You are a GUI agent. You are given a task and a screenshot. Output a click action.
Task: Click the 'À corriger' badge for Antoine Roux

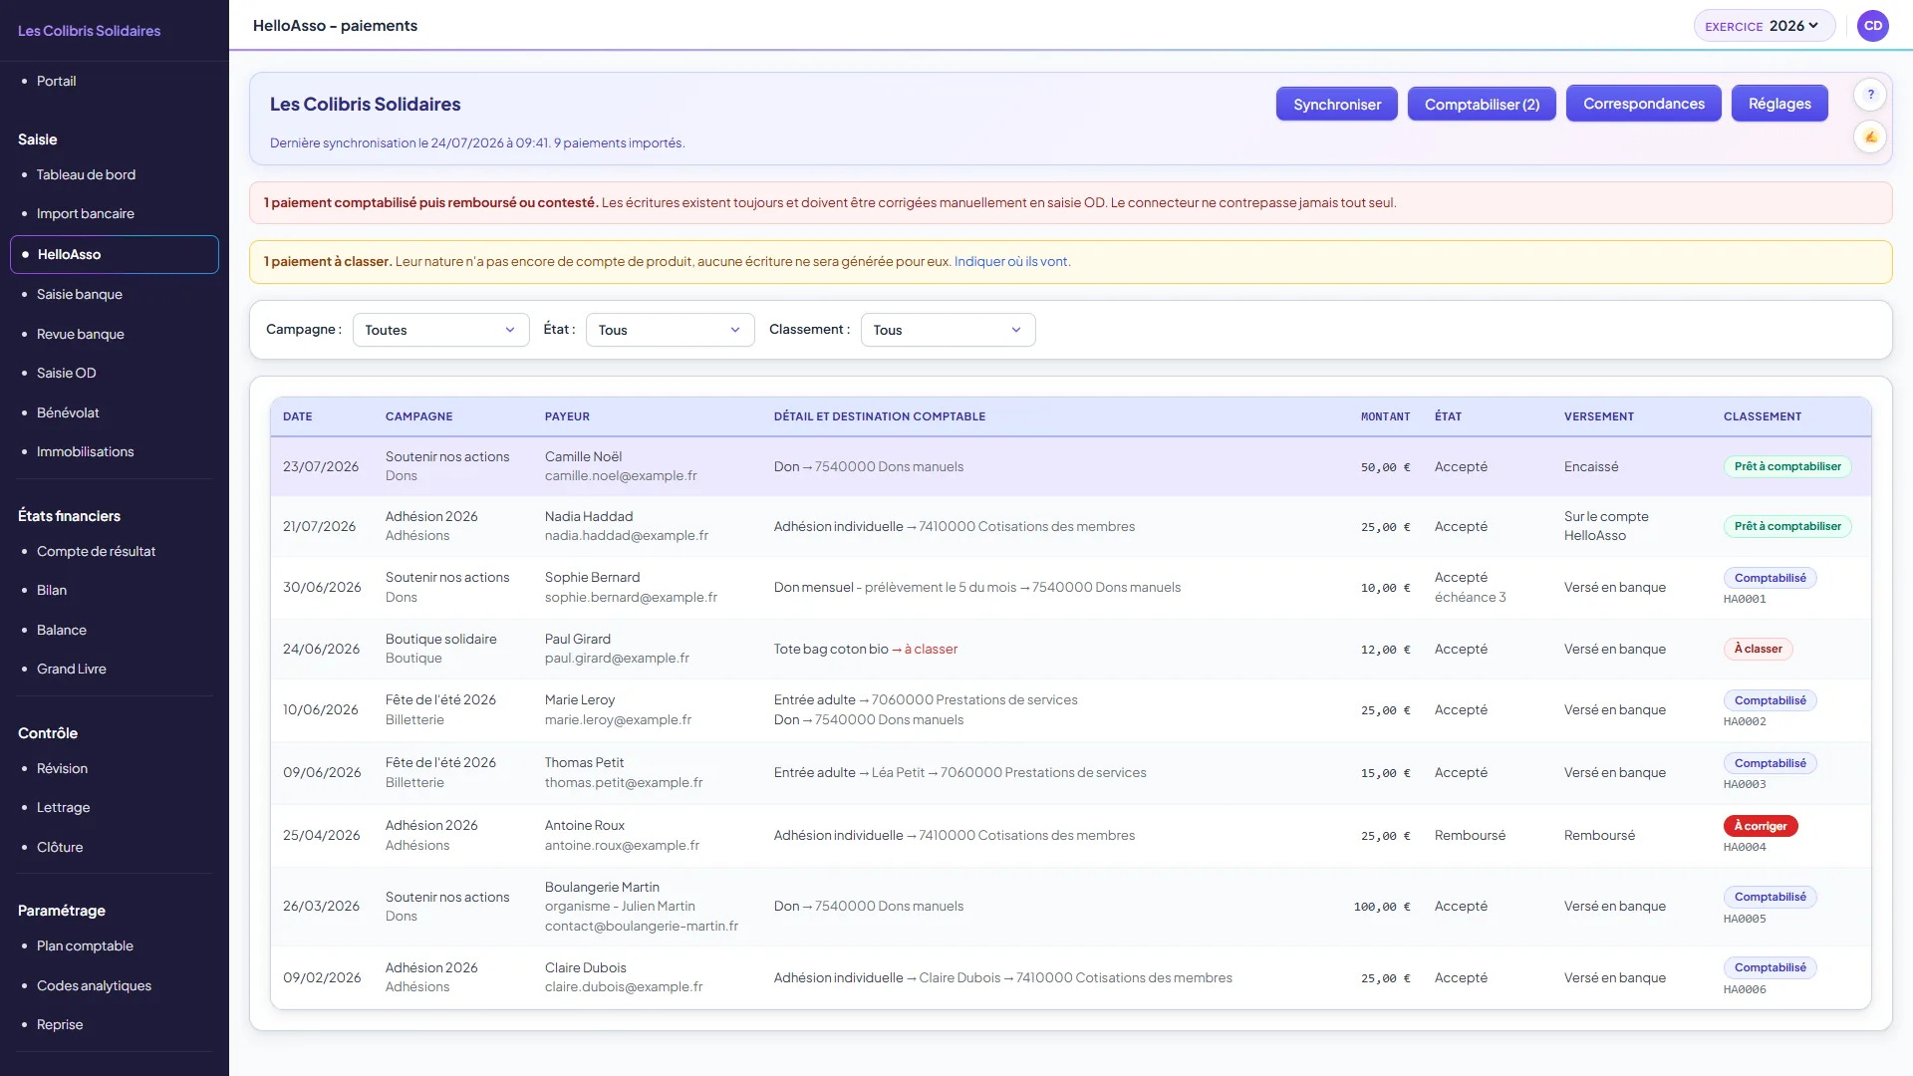pos(1760,826)
